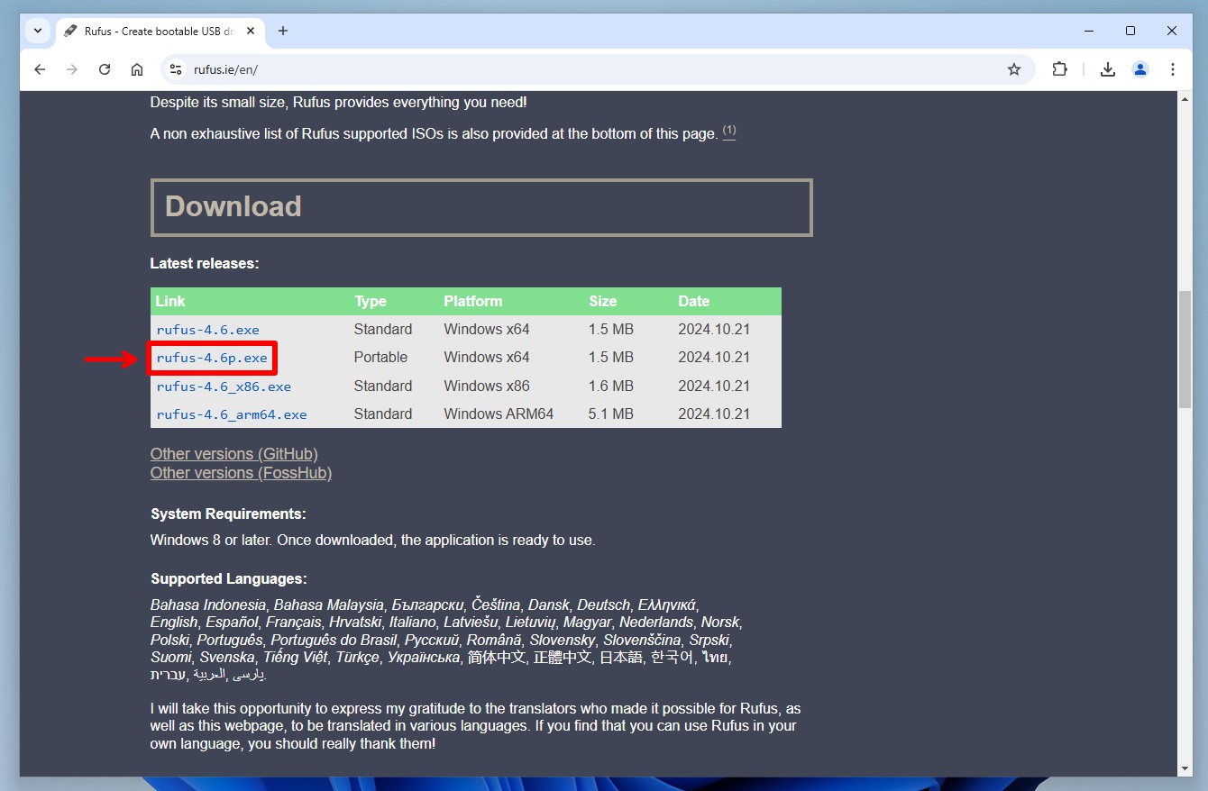Download rufus-4.6p.exe portable version
This screenshot has width=1208, height=791.
click(212, 358)
